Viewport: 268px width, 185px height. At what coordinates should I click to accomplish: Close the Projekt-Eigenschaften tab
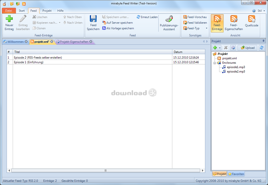point(91,42)
